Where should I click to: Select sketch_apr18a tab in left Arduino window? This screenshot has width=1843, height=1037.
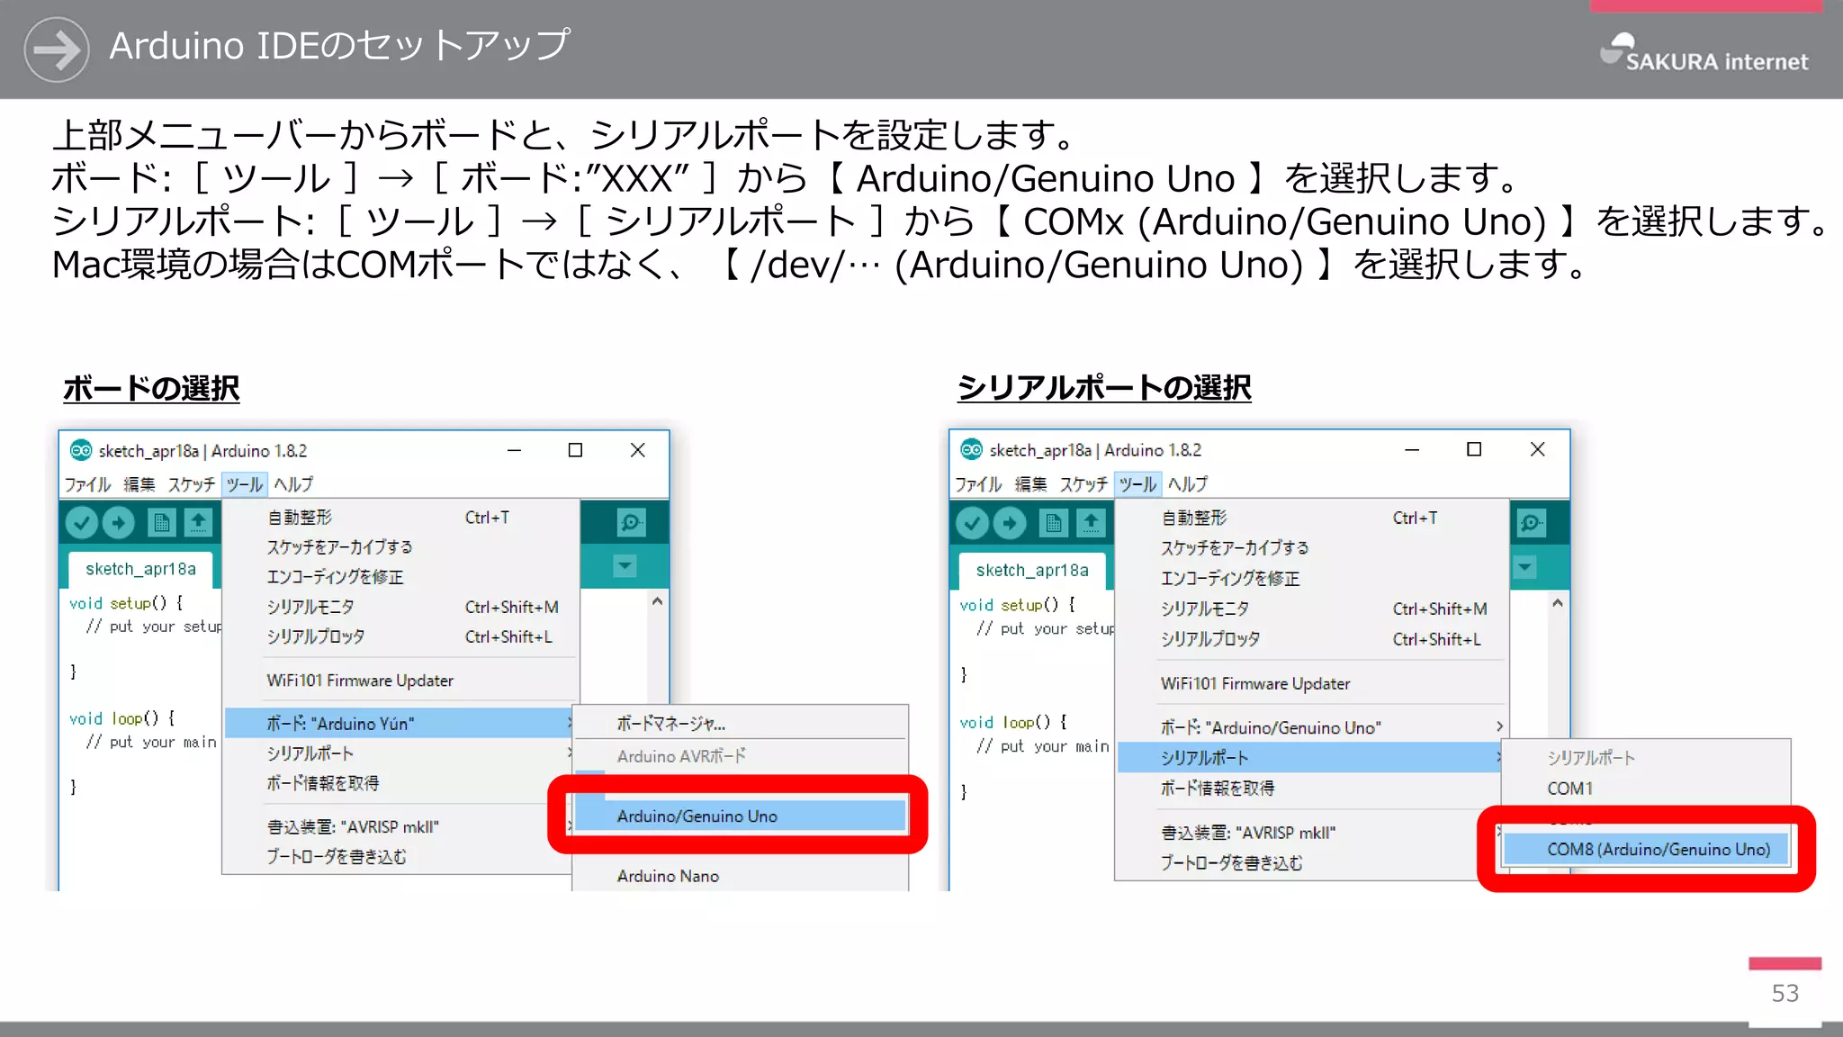pos(140,569)
